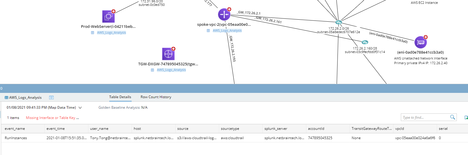
Task: Sort by sourcetype column header
Action: click(x=241, y=129)
